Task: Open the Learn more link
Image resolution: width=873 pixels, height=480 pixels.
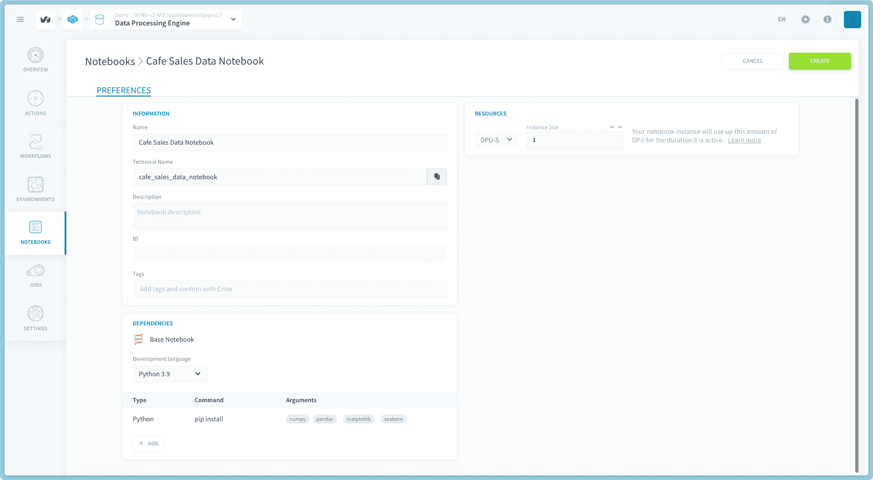Action: (744, 140)
